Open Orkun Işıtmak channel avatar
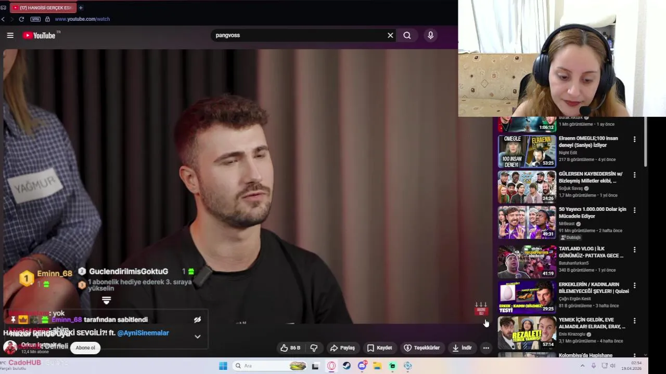The image size is (666, 374). point(10,348)
